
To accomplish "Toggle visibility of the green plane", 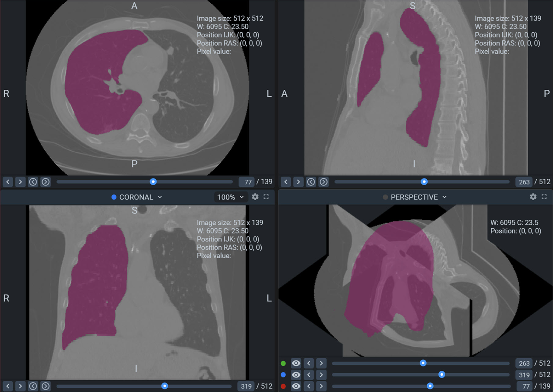I will pos(296,363).
